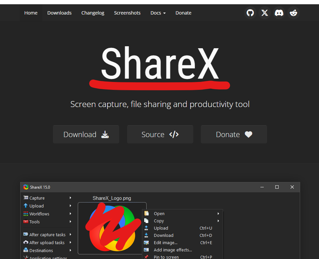Click the Add image effects icon
The image size is (319, 259).
[146, 250]
